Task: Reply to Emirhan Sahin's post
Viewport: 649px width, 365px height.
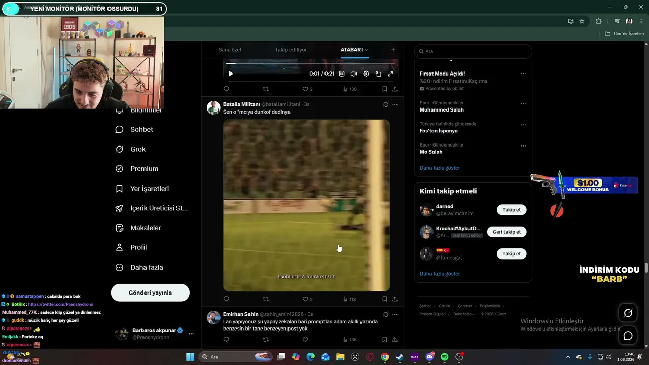Action: (226, 340)
